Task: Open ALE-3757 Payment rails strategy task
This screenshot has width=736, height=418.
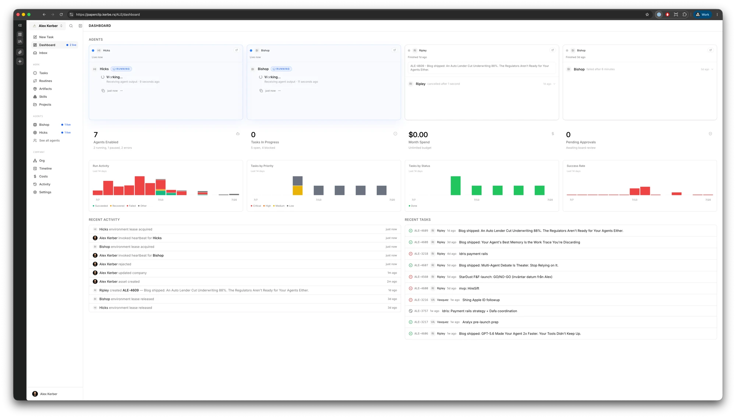Action: coord(561,311)
